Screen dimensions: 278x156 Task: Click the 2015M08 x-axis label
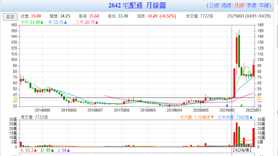[x=69, y=110]
